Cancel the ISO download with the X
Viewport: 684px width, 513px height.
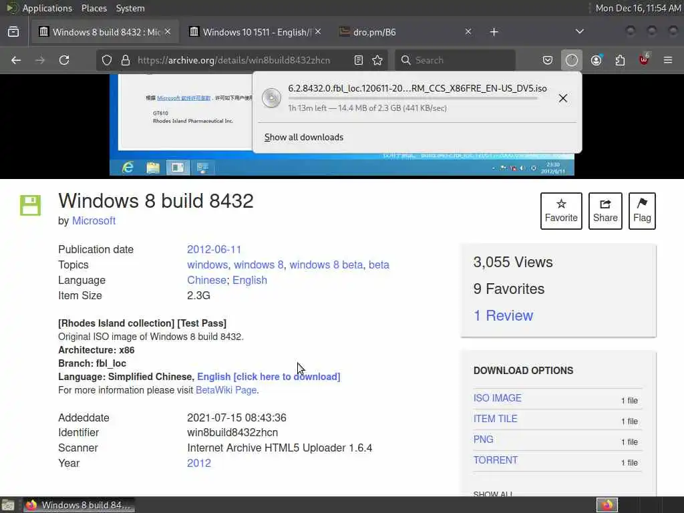pyautogui.click(x=562, y=98)
